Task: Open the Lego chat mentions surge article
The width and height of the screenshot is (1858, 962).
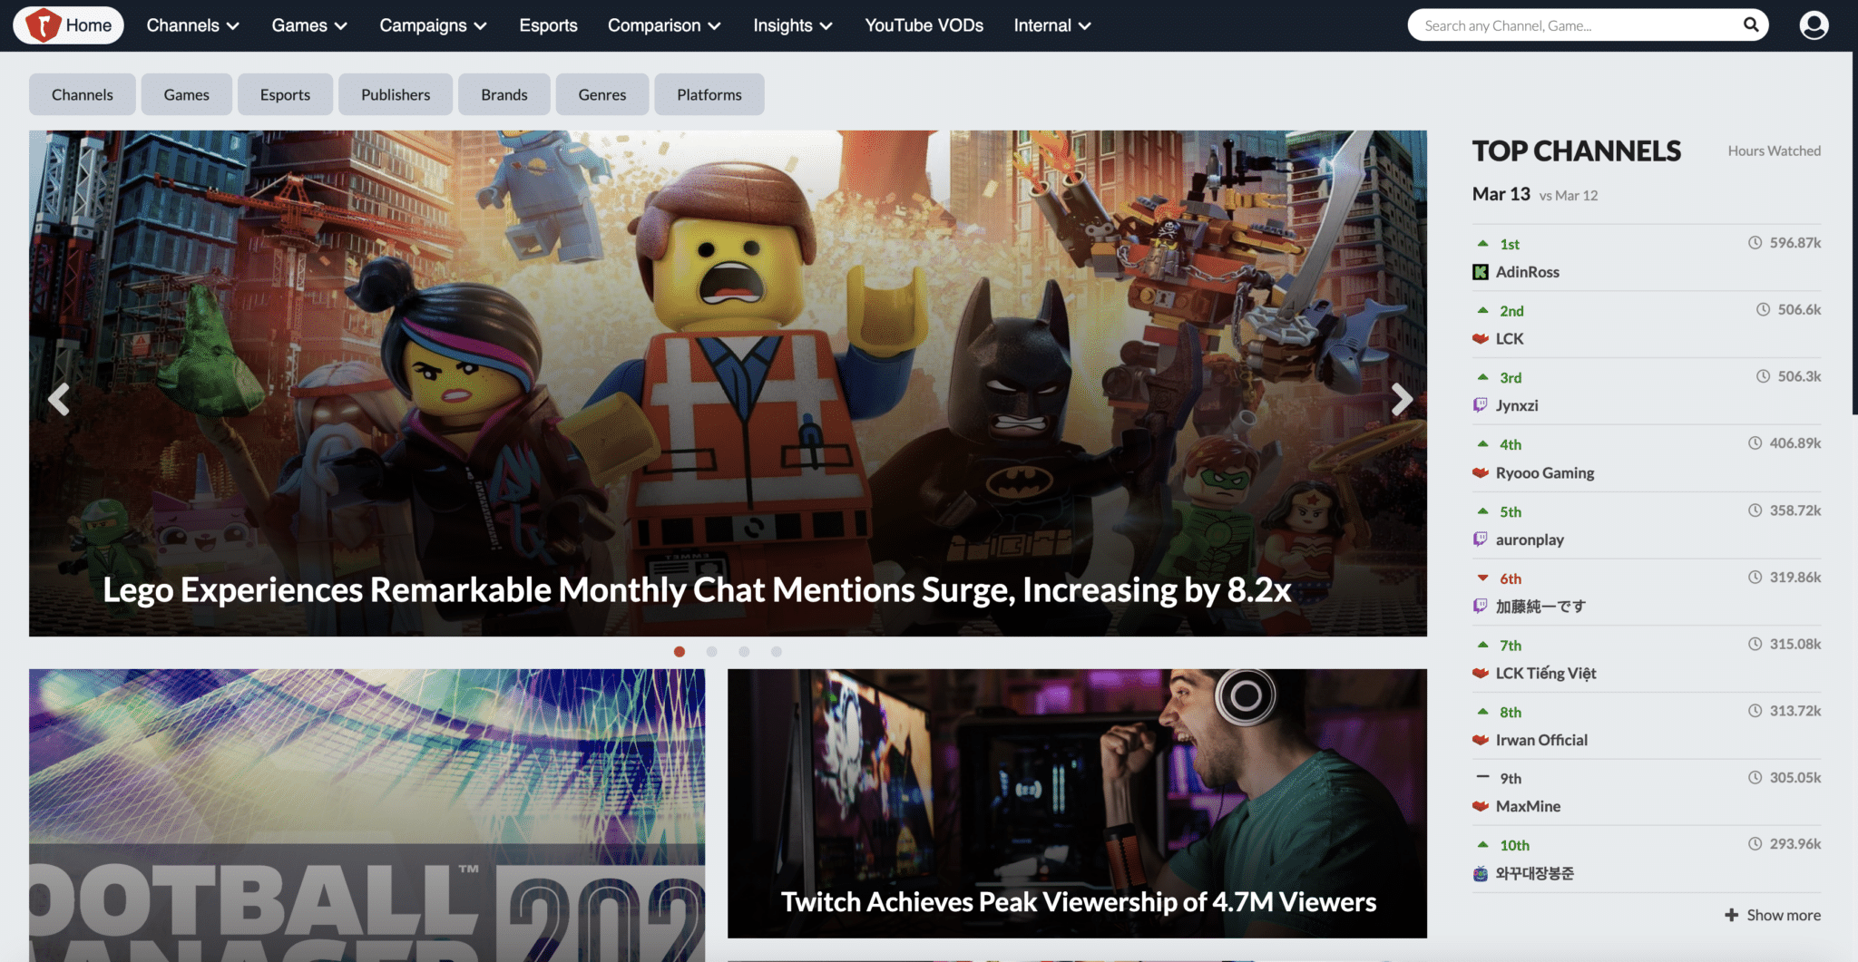Action: point(696,589)
